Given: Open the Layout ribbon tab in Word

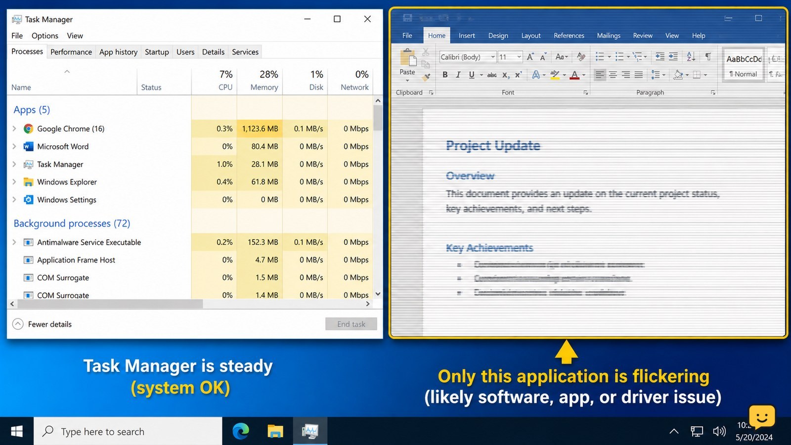Looking at the screenshot, I should 531,36.
